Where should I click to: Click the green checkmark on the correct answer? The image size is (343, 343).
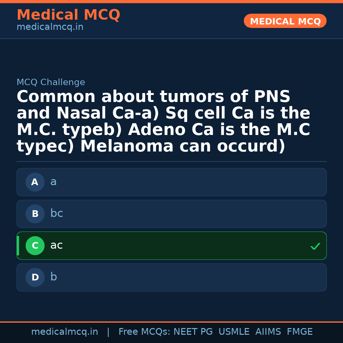[315, 246]
